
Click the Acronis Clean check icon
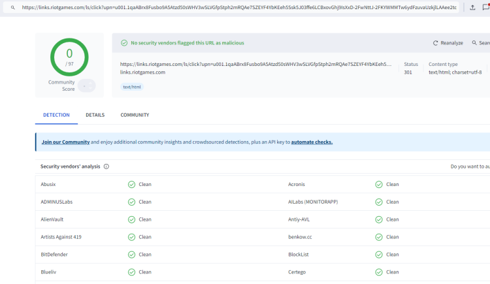379,185
